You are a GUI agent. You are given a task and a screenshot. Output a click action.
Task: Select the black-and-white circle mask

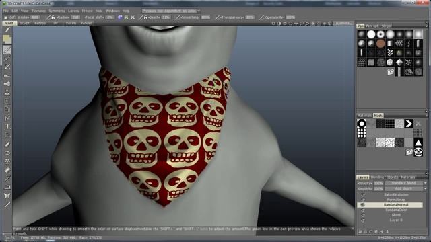pyautogui.click(x=362, y=124)
